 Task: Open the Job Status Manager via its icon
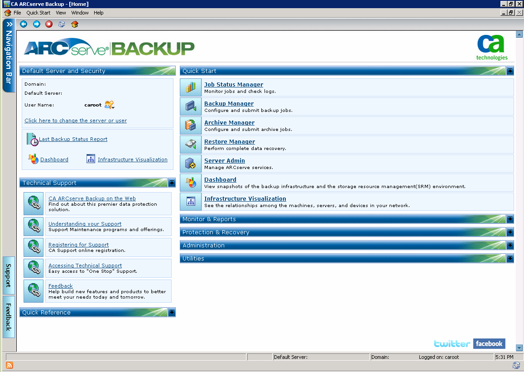[x=190, y=87]
